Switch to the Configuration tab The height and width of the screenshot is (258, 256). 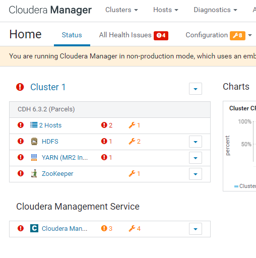[207, 35]
